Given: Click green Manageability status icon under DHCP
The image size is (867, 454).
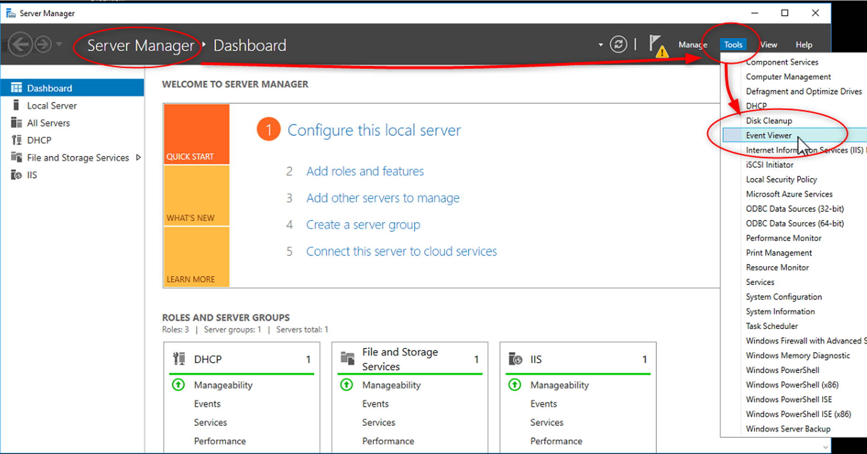Looking at the screenshot, I should pyautogui.click(x=179, y=385).
